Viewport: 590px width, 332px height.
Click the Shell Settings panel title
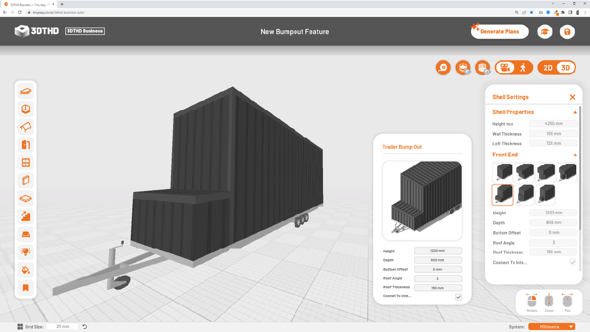[x=510, y=97]
